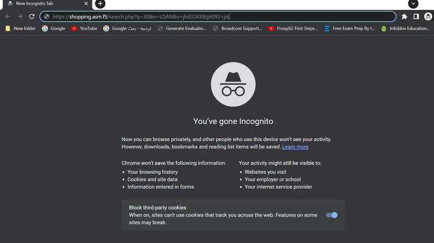
Task: Click "Websites you visit" list item
Action: pos(266,172)
